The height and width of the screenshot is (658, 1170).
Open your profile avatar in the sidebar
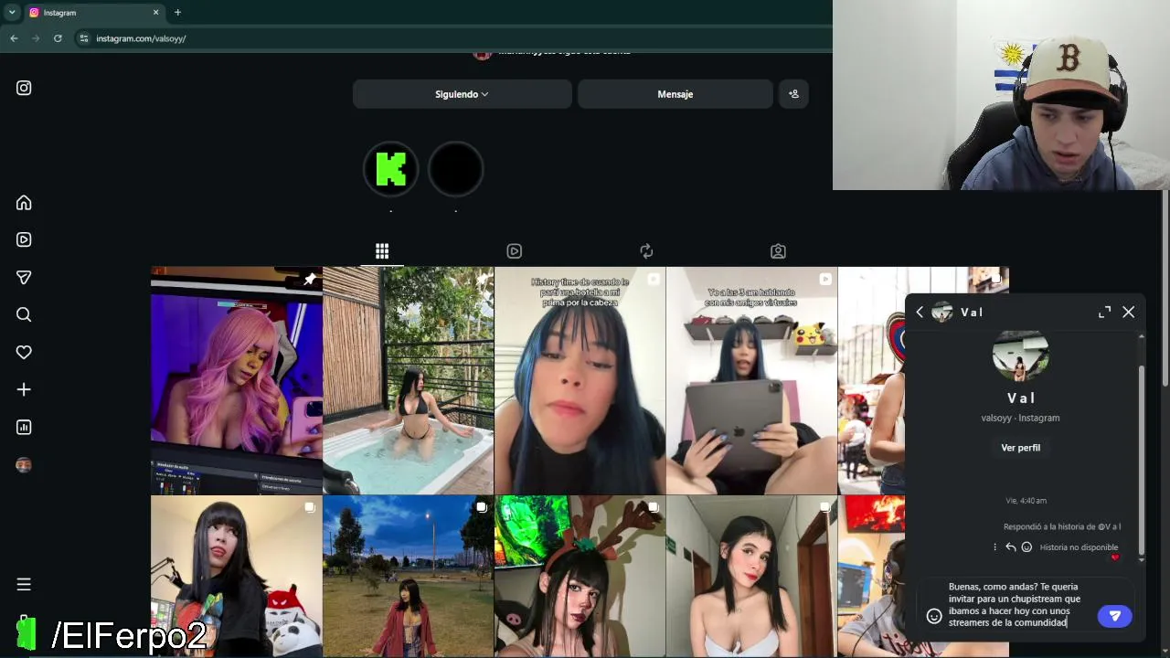24,465
